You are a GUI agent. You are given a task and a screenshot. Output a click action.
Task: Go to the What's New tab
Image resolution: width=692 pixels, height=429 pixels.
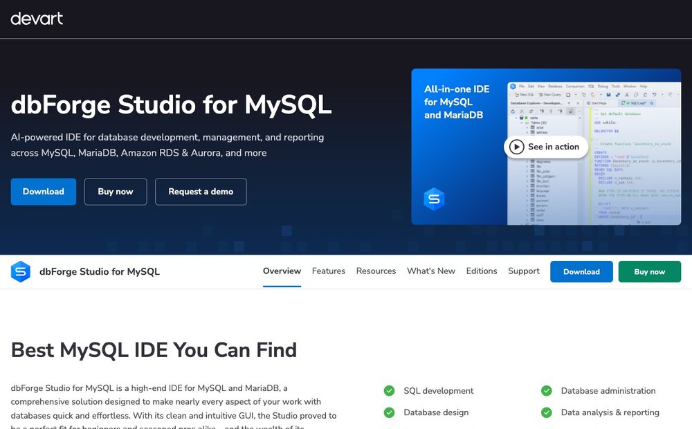click(x=431, y=271)
